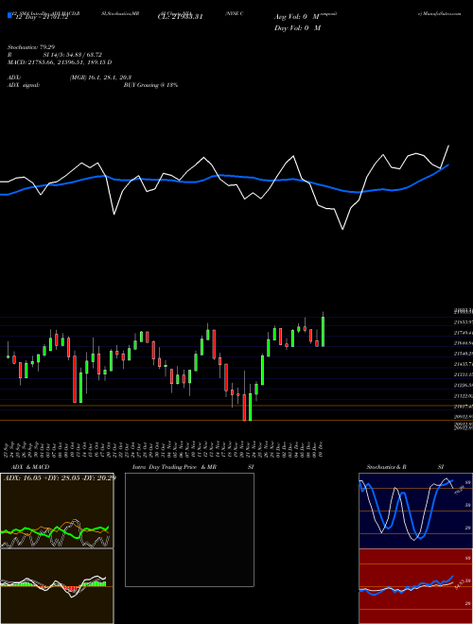
Task: Open the blue Stochastics mini chart
Action: pyautogui.click(x=415, y=511)
